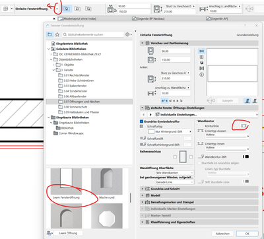Screen dimensions: 264x239
Task: Expand the IDC KEYMEMBER-Bibliothek 29.lcf folder
Action: pyautogui.click(x=51, y=54)
